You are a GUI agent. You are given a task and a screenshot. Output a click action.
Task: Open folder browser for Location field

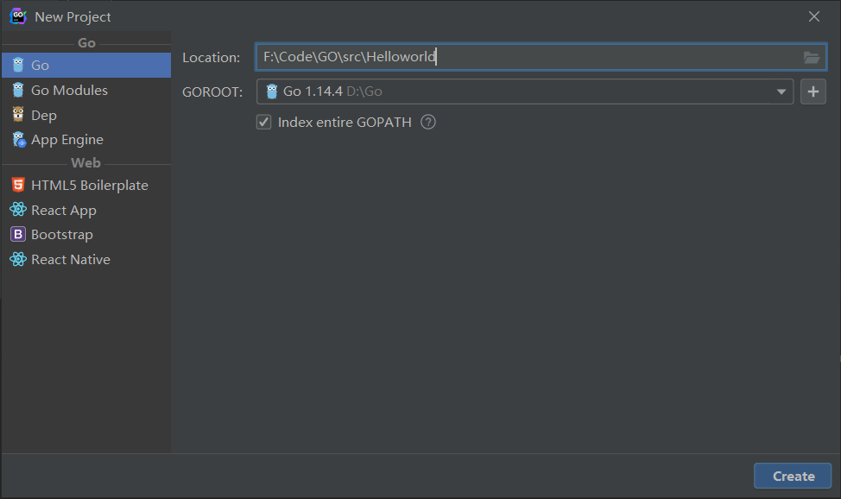(x=811, y=58)
